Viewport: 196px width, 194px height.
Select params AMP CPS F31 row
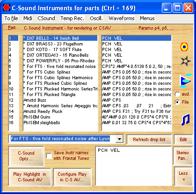pos(137,112)
